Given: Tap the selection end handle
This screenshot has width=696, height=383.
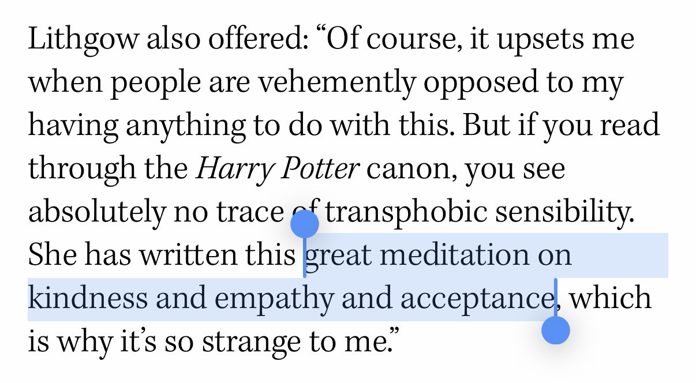Looking at the screenshot, I should pyautogui.click(x=556, y=331).
